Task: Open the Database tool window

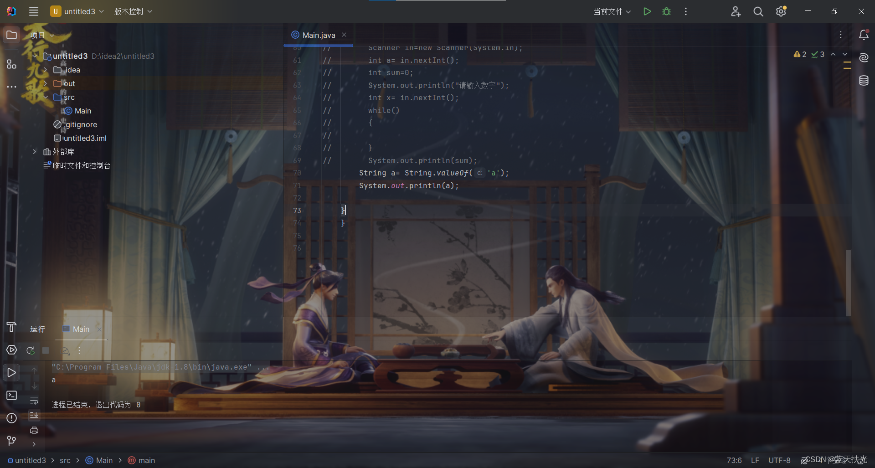Action: 864,81
